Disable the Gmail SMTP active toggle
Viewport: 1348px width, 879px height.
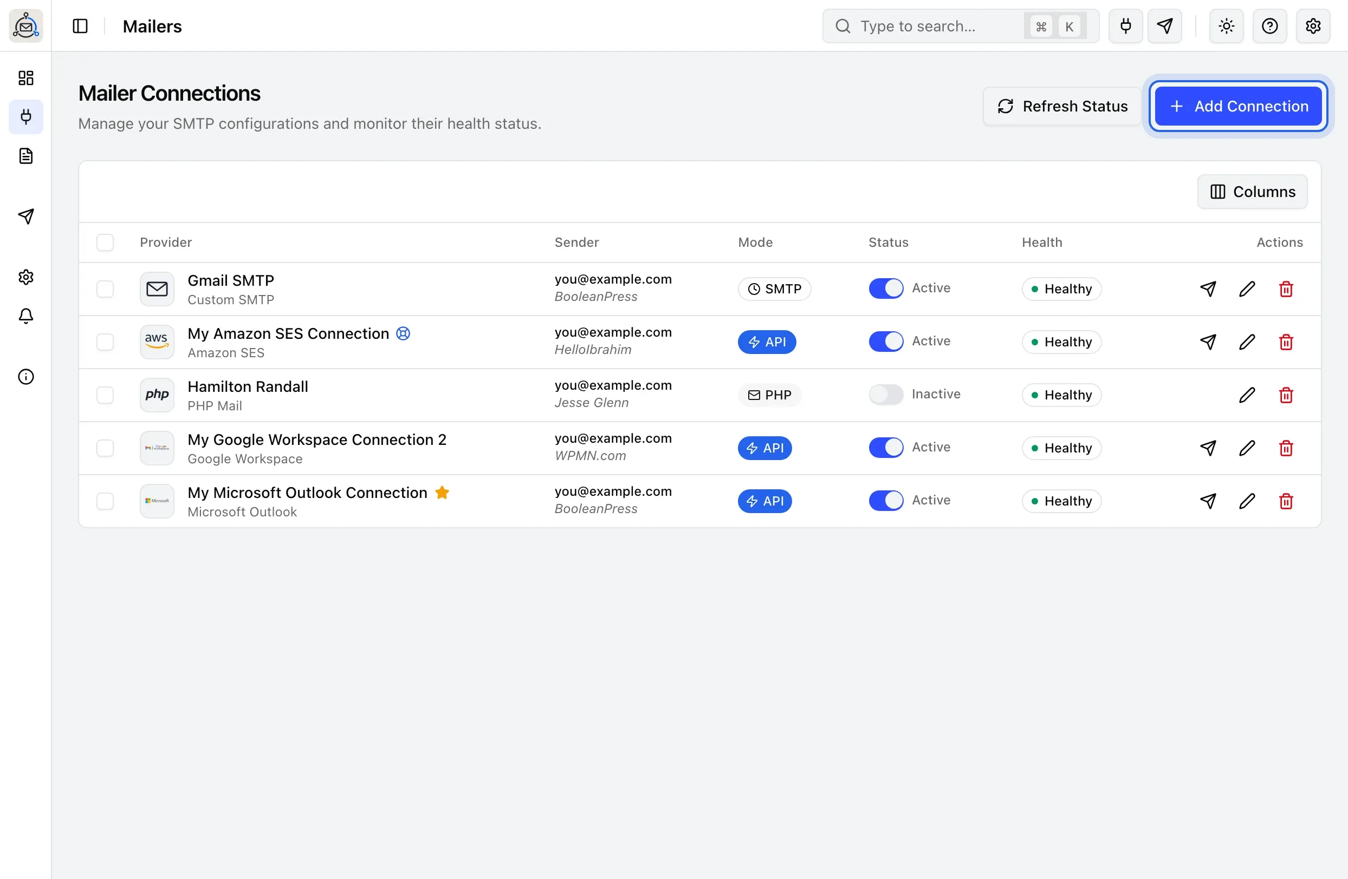(886, 288)
